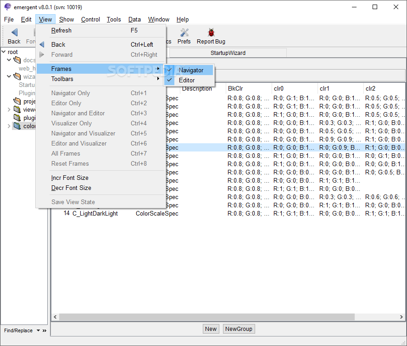The width and height of the screenshot is (407, 346).
Task: Open the Tools menu
Action: coord(114,19)
